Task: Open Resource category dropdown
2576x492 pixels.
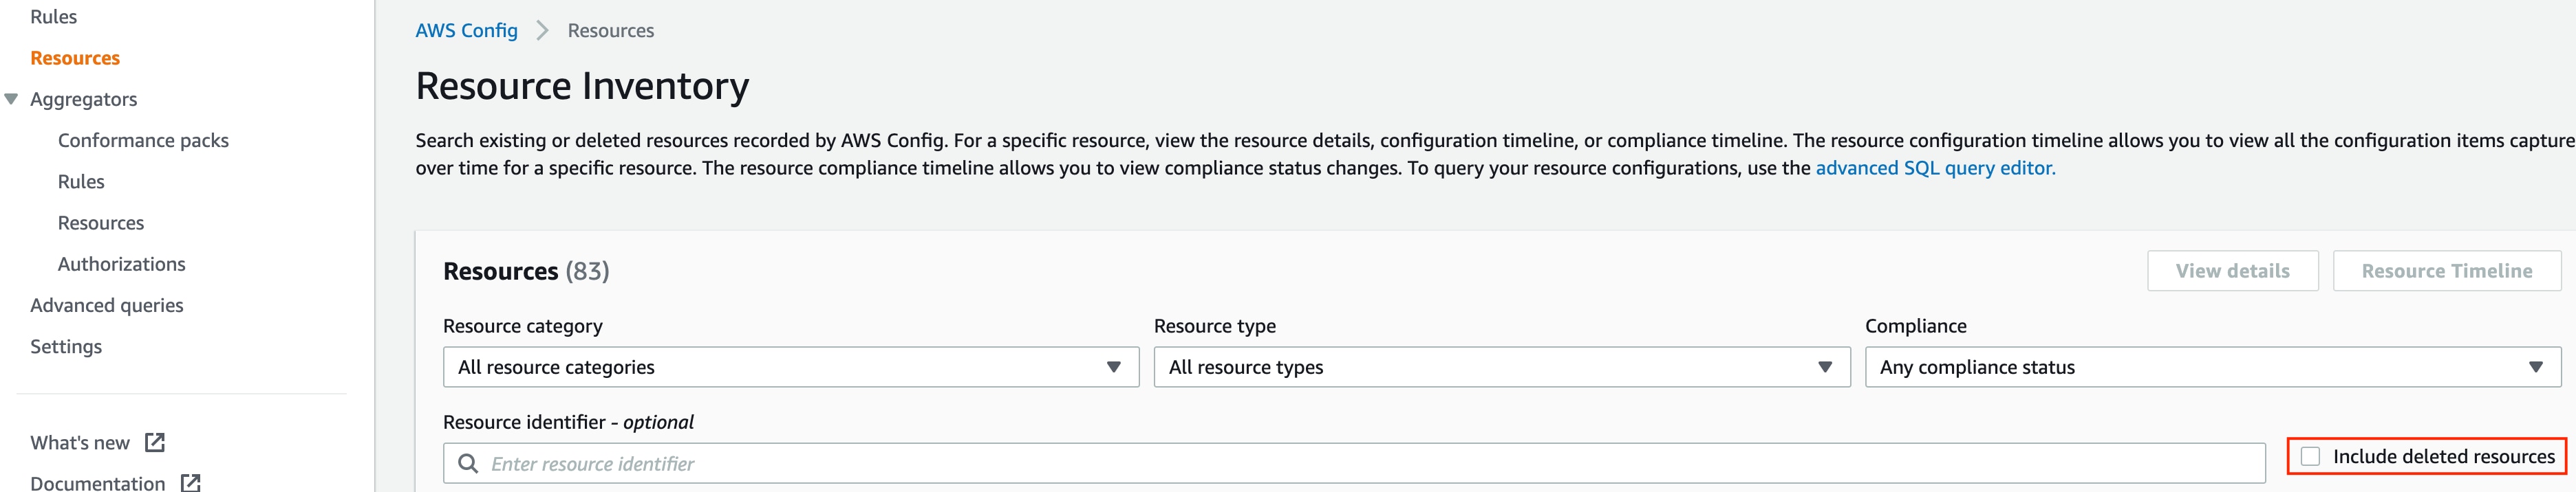Action: pos(791,366)
